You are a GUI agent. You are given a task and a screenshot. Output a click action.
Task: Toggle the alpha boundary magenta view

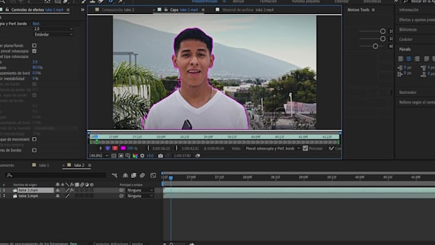click(x=123, y=148)
